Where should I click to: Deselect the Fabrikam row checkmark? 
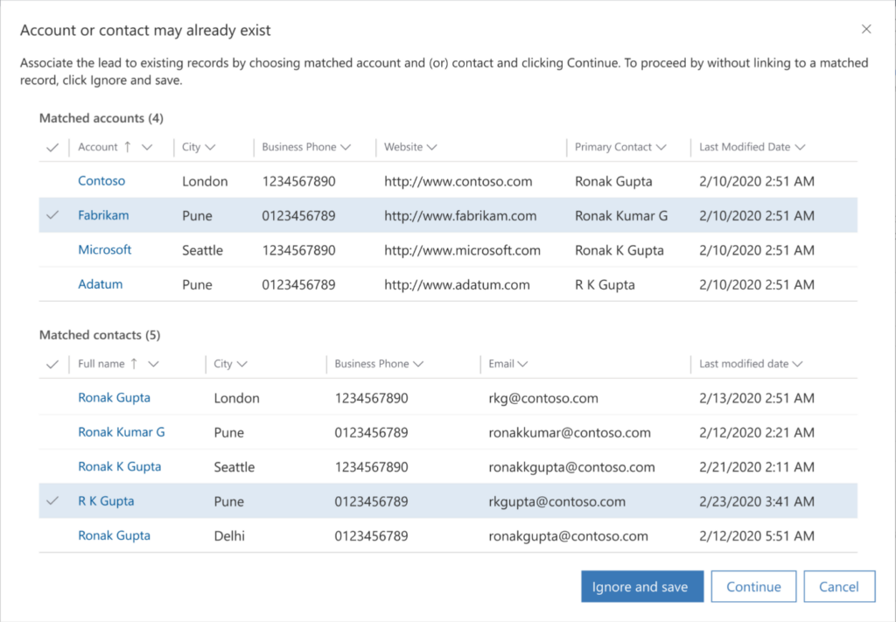[x=52, y=215]
